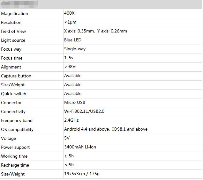Click the Focus way label

(11, 49)
